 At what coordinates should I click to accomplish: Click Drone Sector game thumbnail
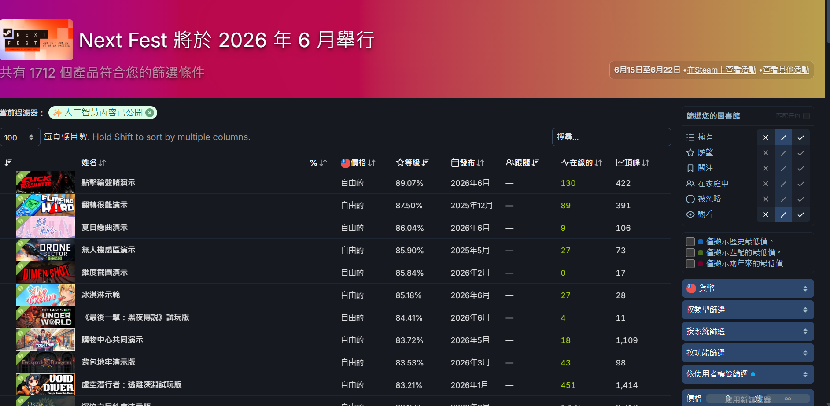pyautogui.click(x=45, y=250)
